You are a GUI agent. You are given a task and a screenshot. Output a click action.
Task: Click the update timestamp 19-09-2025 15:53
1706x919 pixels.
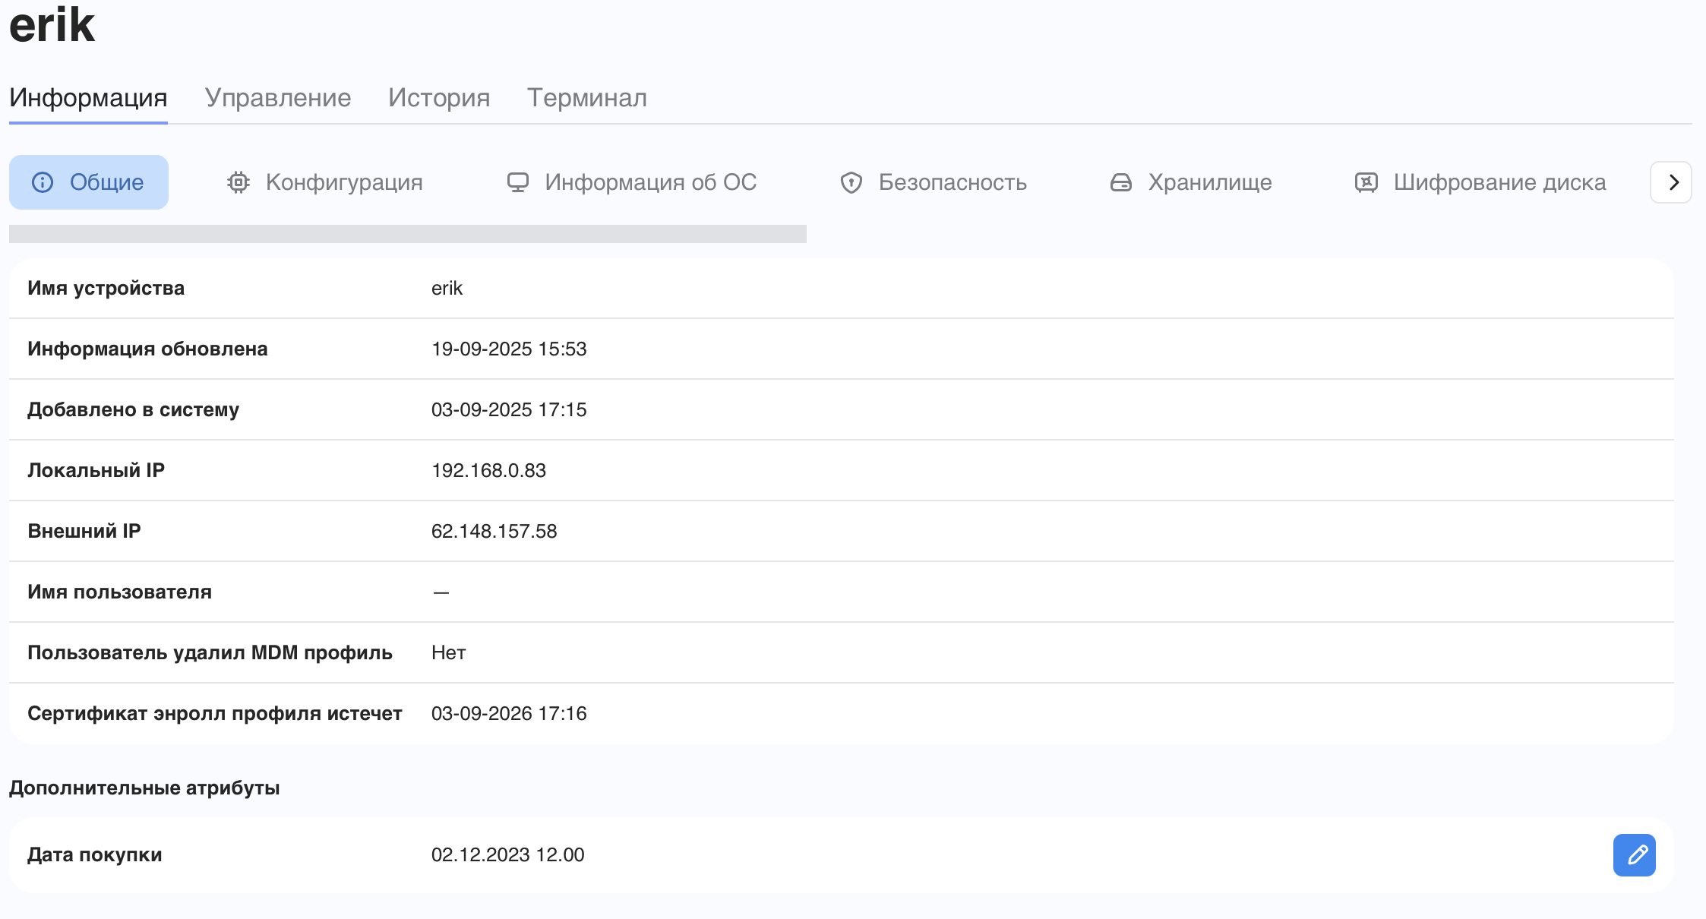(509, 349)
